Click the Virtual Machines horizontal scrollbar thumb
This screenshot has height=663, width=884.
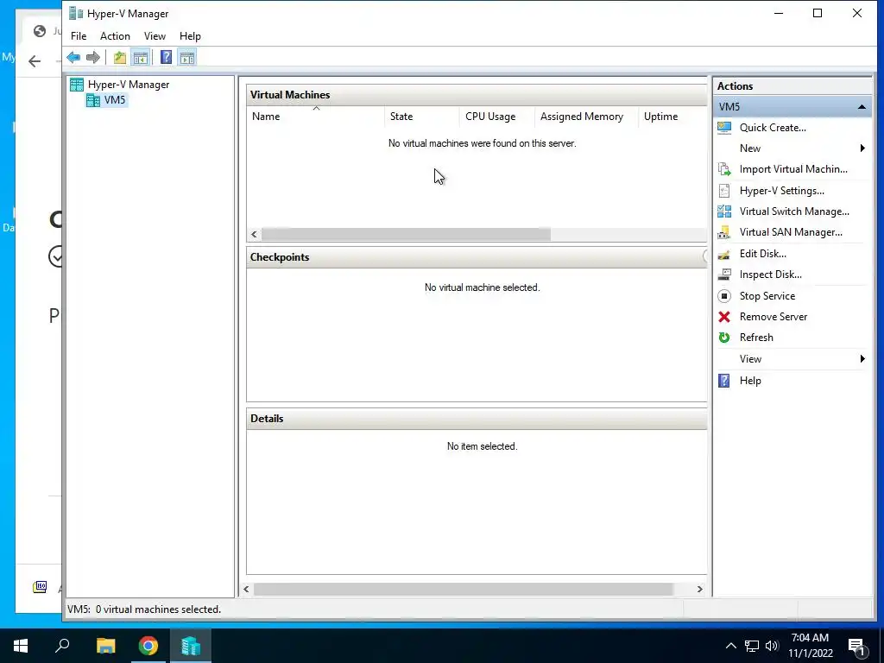click(406, 235)
